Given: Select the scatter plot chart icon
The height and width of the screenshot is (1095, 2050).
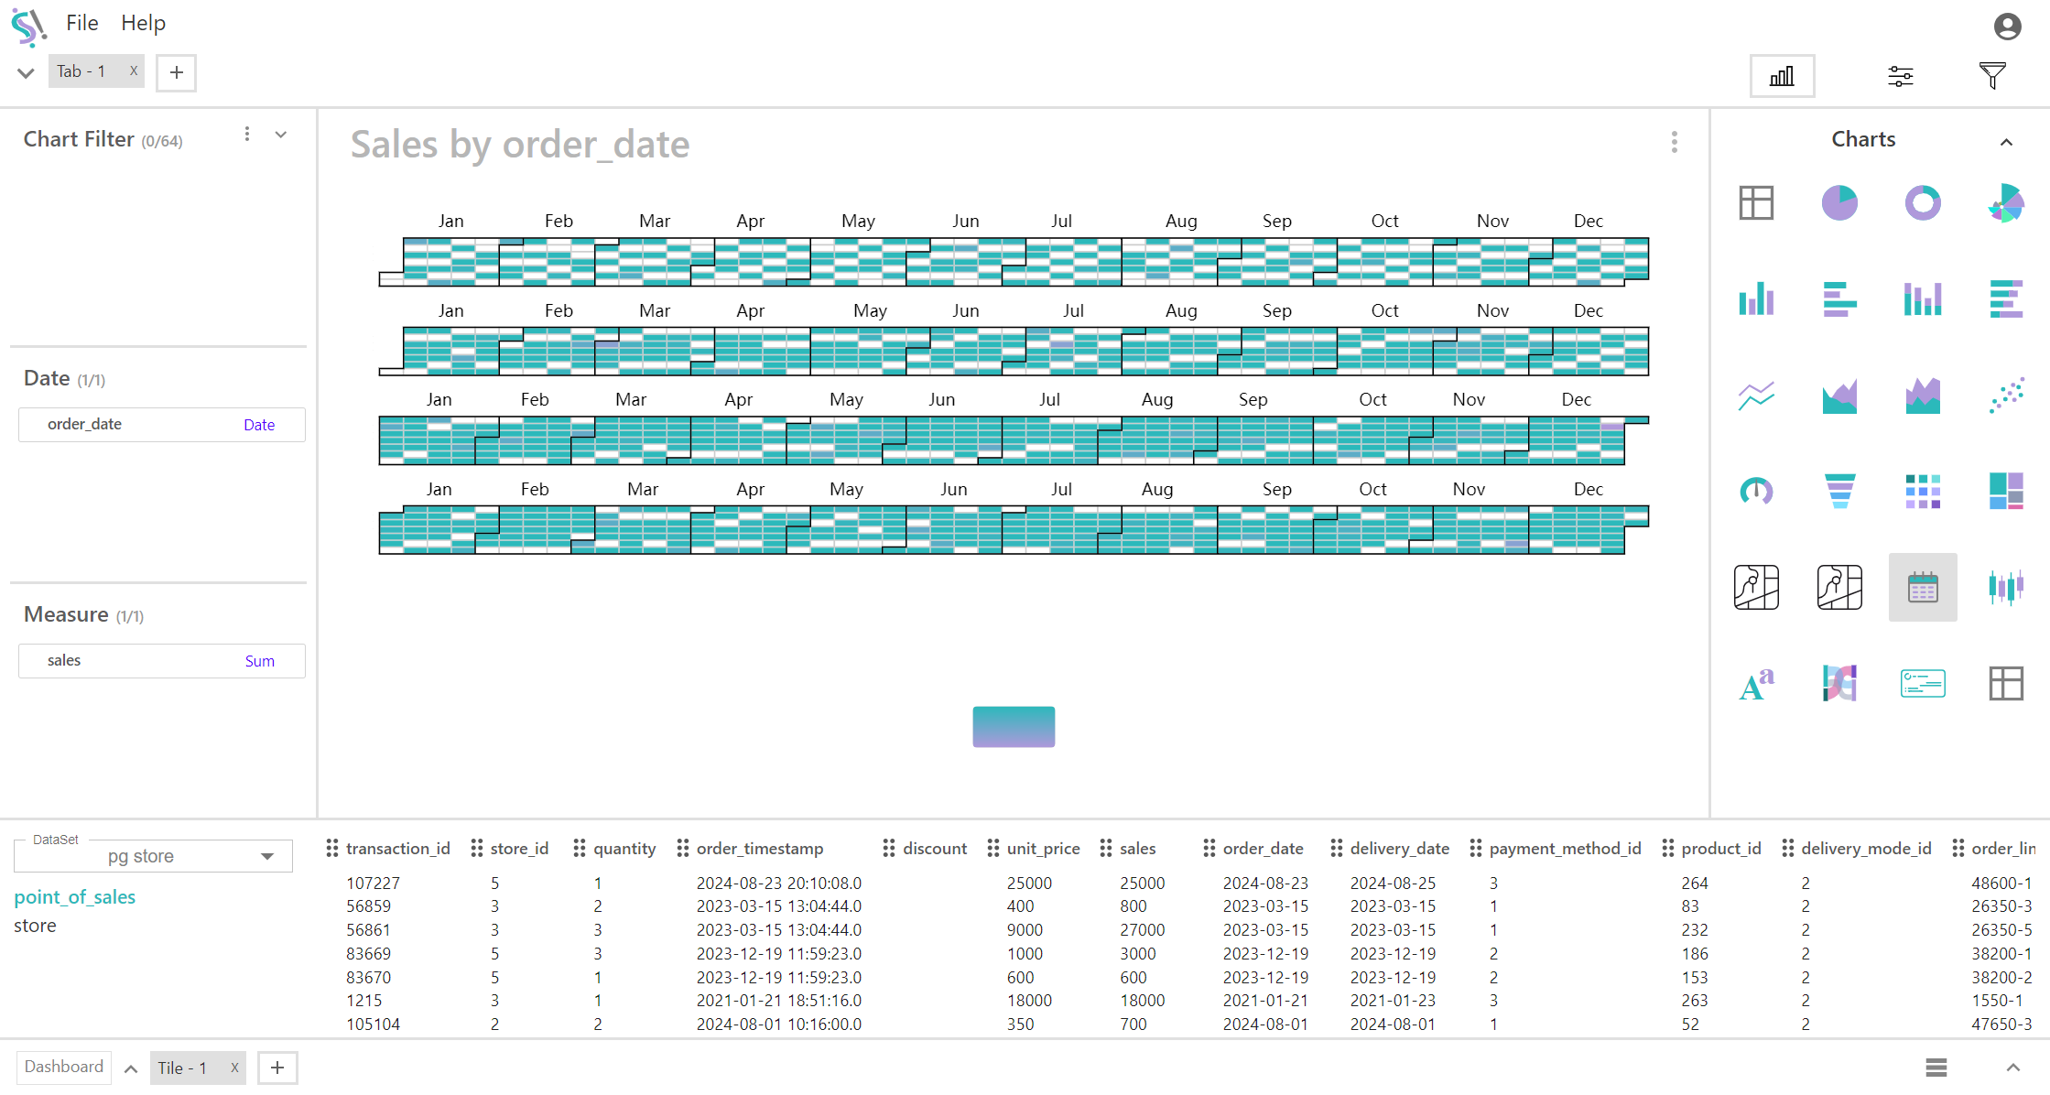Looking at the screenshot, I should pos(2006,396).
